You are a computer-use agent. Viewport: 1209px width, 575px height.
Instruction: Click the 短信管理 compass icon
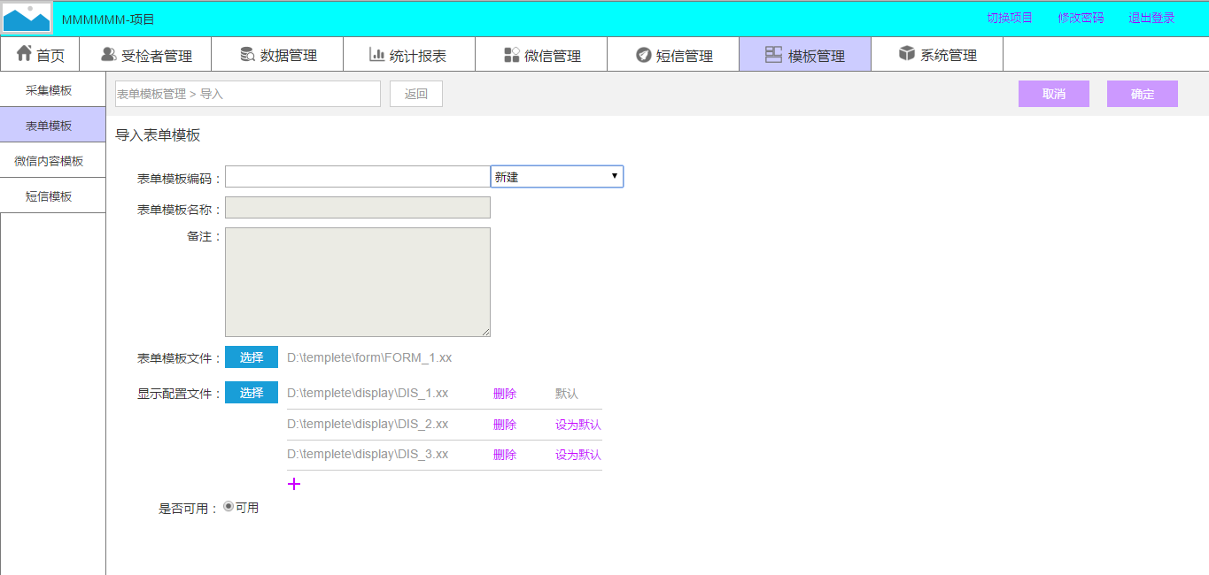tap(643, 55)
